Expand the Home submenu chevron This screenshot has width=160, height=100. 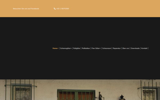(58, 48)
